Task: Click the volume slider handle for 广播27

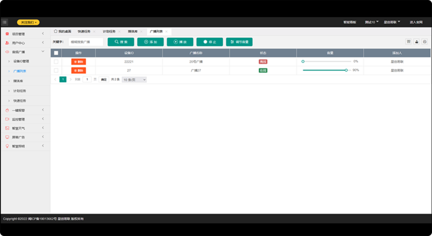Action: pos(346,70)
